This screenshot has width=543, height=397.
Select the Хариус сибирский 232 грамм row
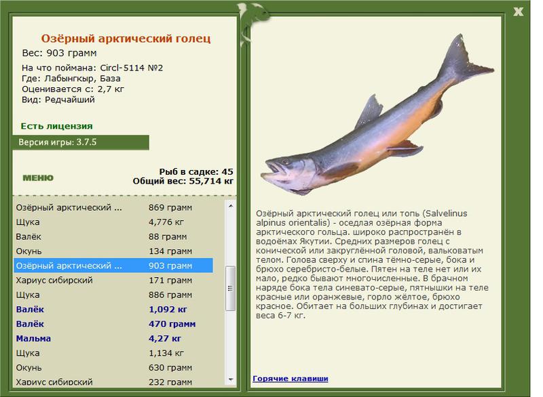pos(113,381)
